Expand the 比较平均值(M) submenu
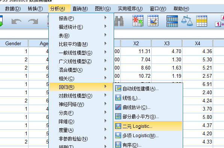Viewport: 224px width, 148px height. 81,44
